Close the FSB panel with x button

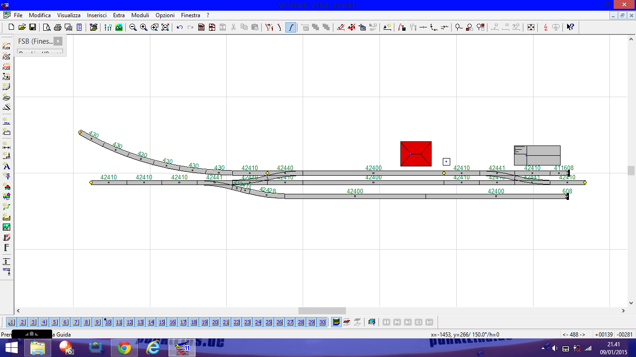pos(58,41)
